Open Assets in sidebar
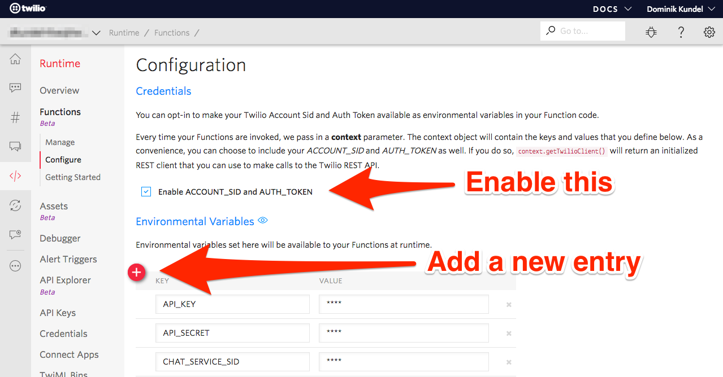This screenshot has width=723, height=377. [54, 206]
